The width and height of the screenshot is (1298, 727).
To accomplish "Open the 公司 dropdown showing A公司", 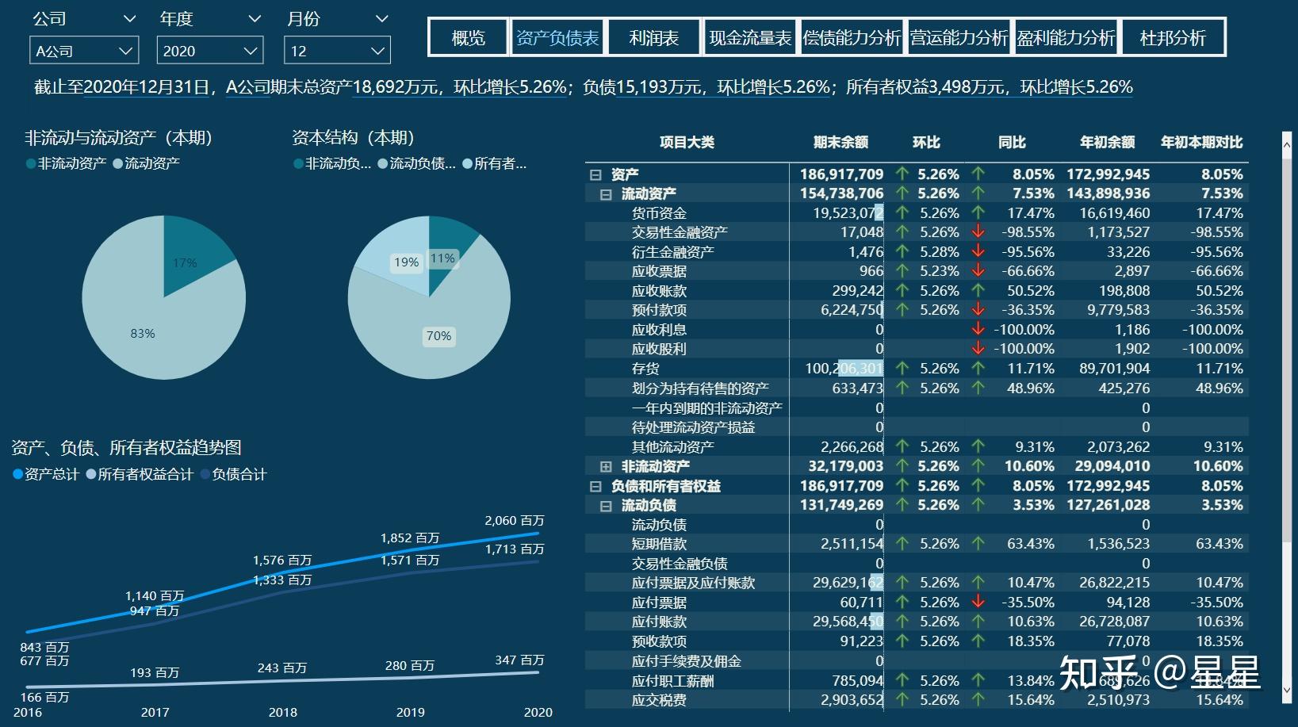I will (x=84, y=51).
